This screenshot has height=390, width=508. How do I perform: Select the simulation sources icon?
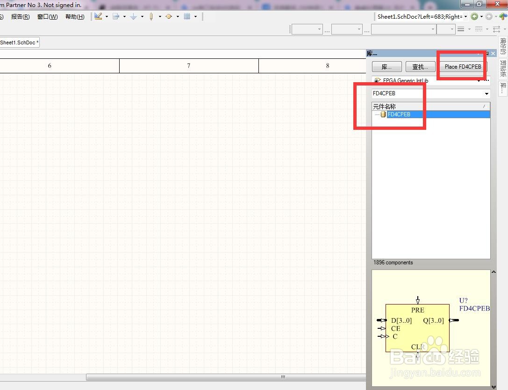(x=169, y=16)
